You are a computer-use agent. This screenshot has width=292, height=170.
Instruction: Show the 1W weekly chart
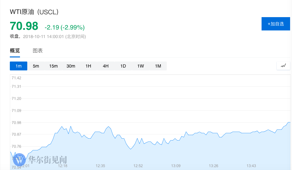140,66
